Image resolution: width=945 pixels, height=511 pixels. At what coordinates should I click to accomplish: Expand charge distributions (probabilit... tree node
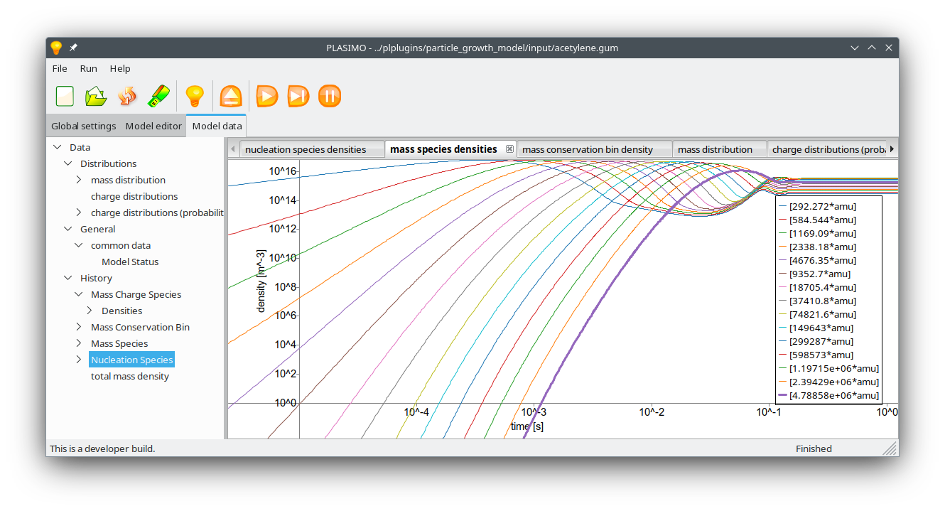click(x=79, y=213)
